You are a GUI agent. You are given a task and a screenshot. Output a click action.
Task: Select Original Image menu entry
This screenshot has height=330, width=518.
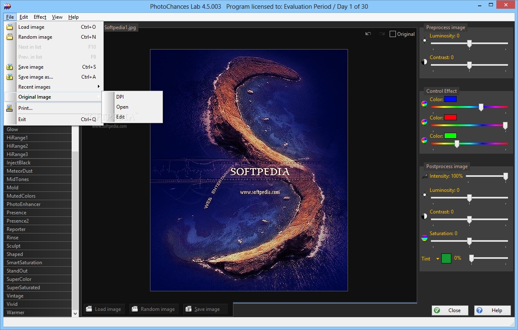(x=54, y=97)
